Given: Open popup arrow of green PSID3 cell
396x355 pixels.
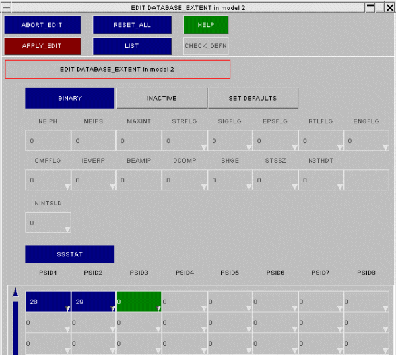Looking at the screenshot, I should [x=158, y=308].
